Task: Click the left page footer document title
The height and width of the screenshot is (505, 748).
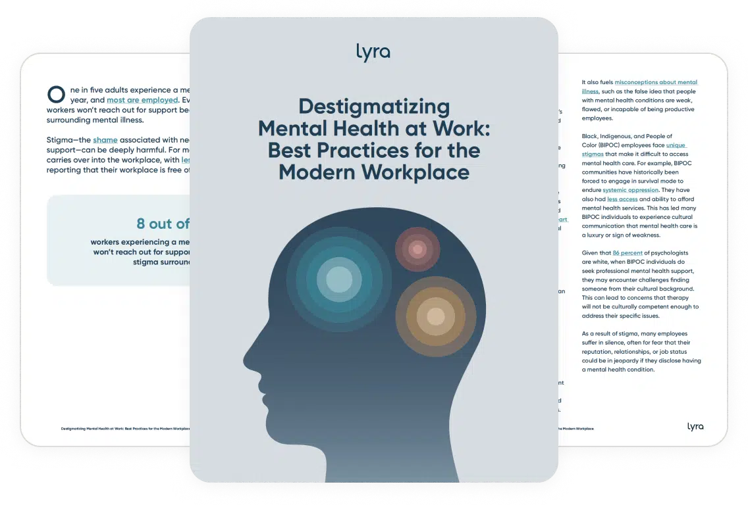Action: 125,429
